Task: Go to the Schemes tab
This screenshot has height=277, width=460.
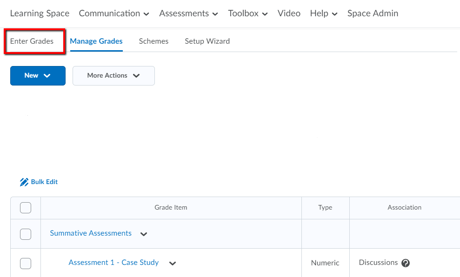Action: 153,41
